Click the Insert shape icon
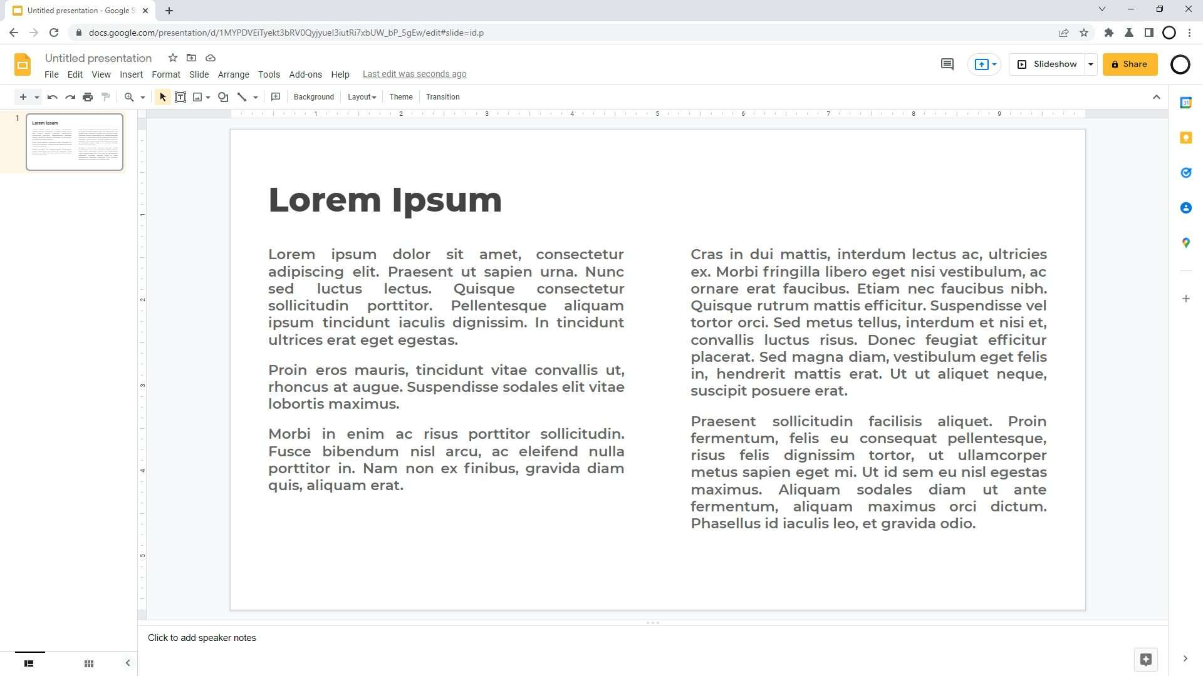 click(223, 96)
